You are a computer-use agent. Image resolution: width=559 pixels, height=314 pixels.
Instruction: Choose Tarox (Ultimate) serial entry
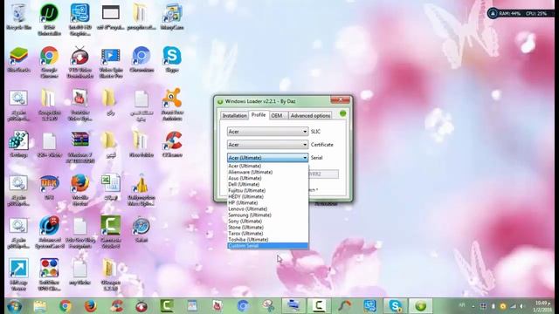[268, 234]
